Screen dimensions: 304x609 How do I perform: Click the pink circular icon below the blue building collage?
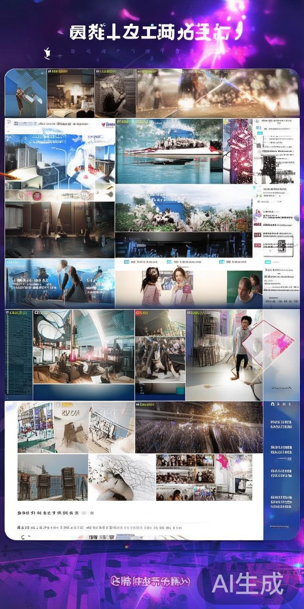click(x=37, y=196)
